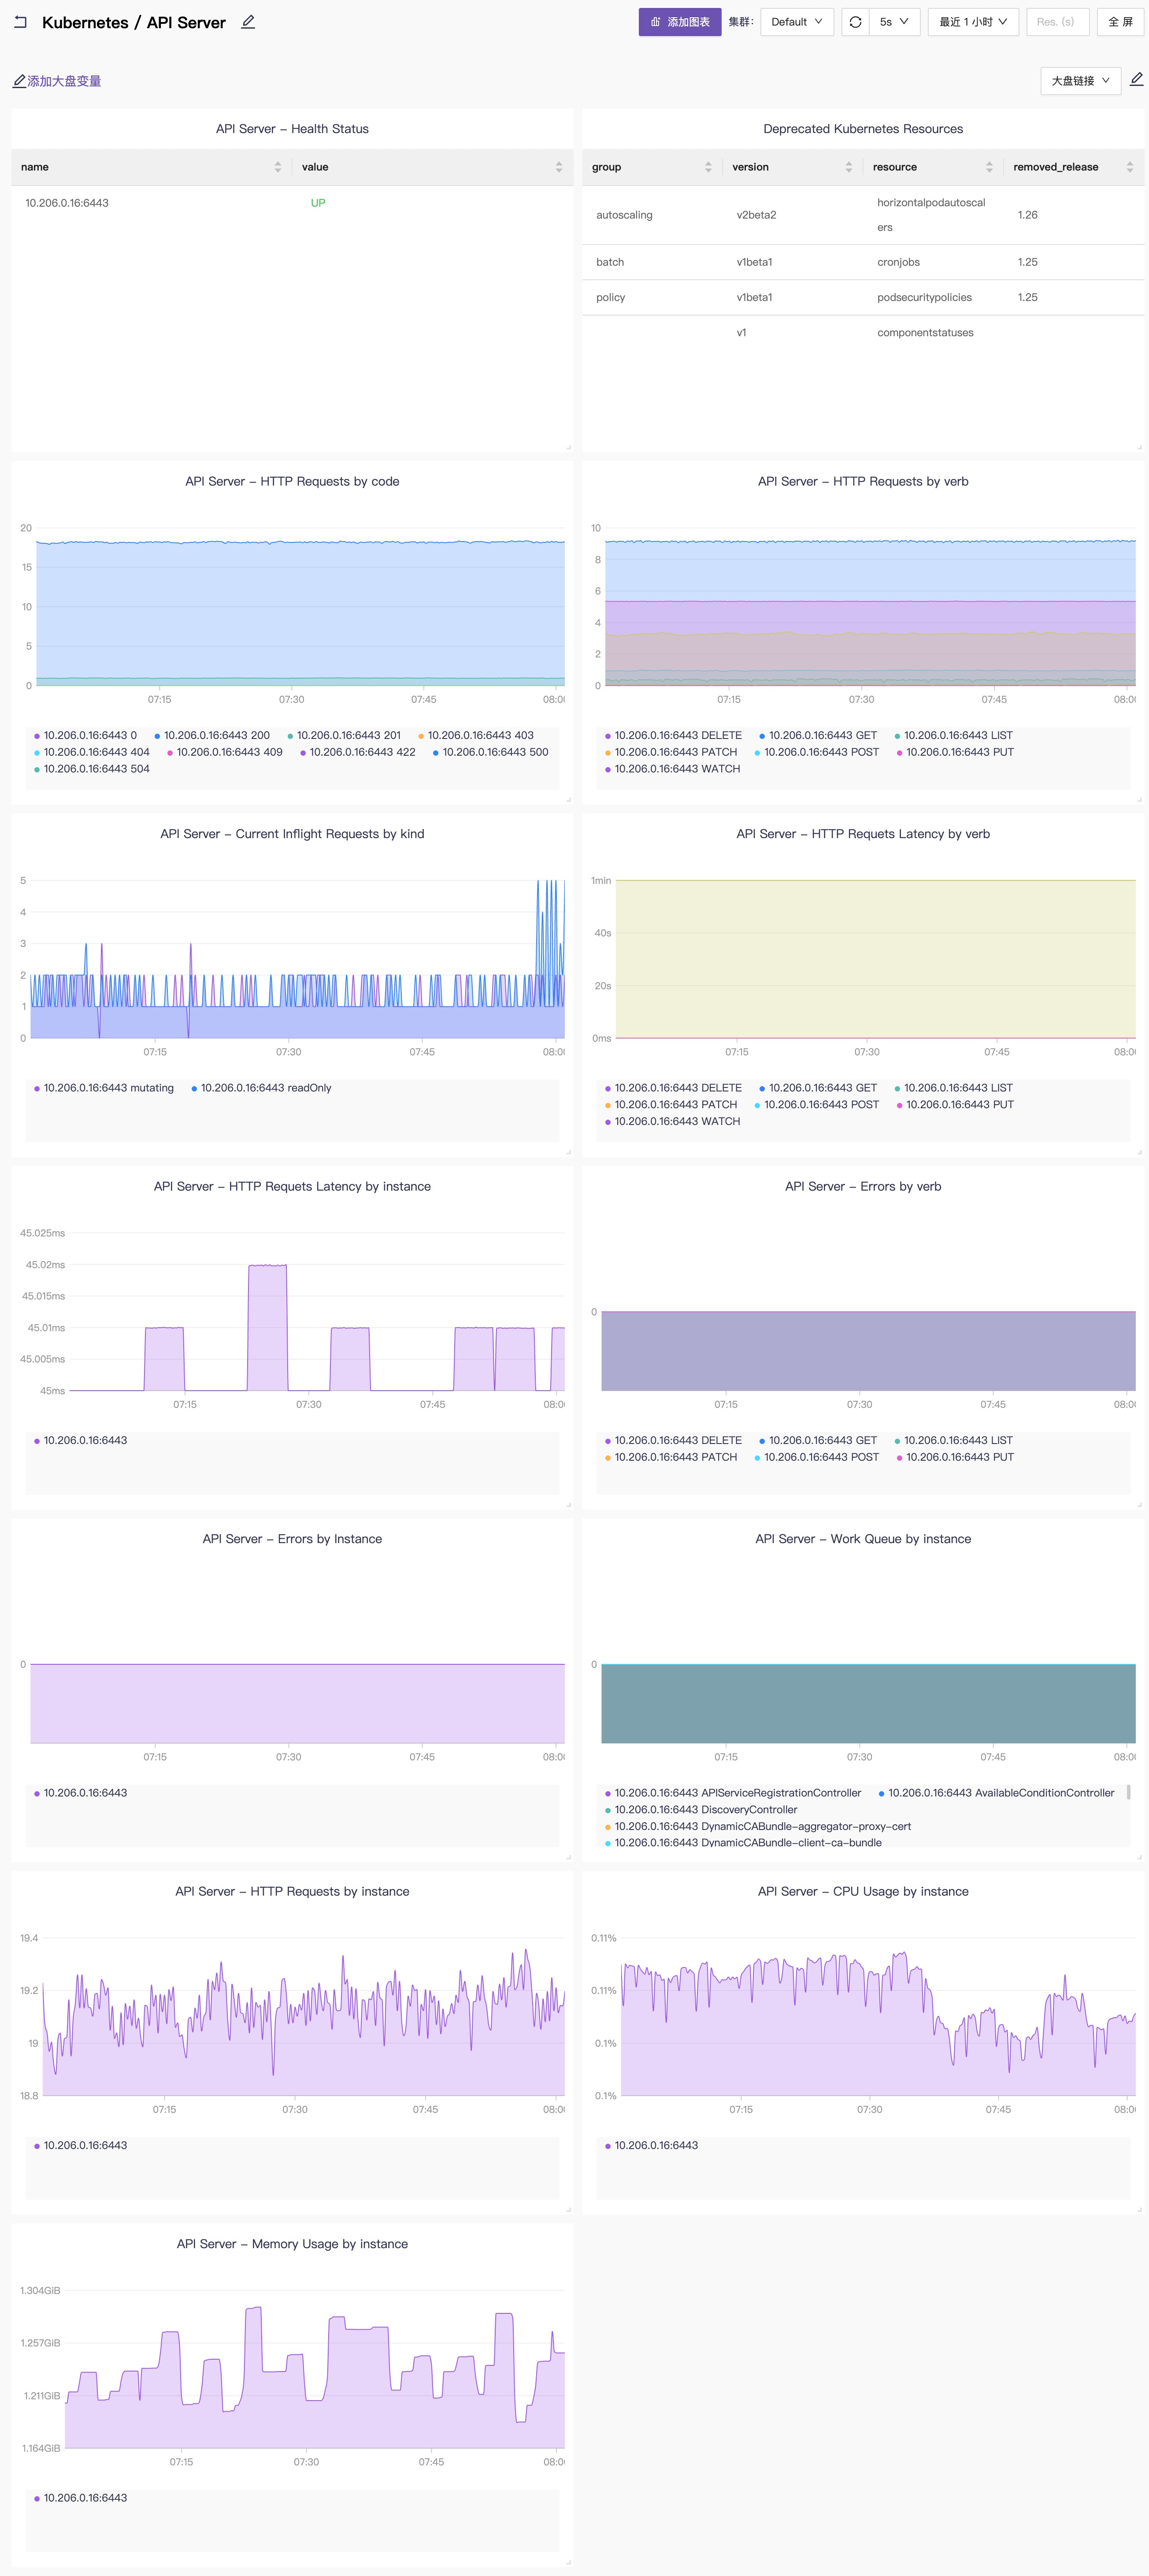Click Work Queue legend scrollbar
1149x2576 pixels.
pyautogui.click(x=1129, y=1792)
